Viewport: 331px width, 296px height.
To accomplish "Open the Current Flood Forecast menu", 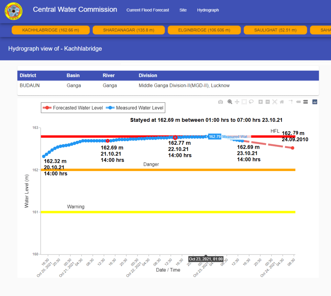I will point(148,10).
